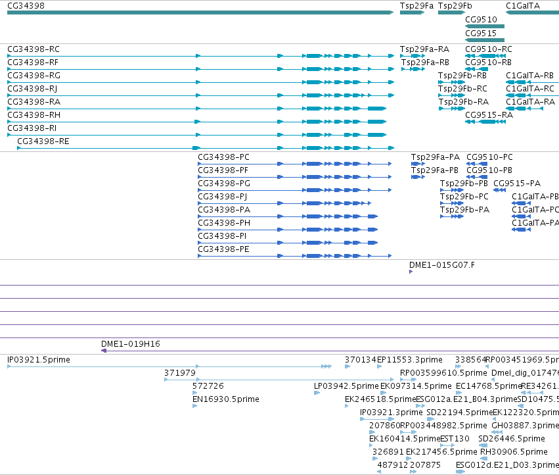Image resolution: width=559 pixels, height=475 pixels.
Task: Click transcript CG34398-RJ
Action: (201, 95)
